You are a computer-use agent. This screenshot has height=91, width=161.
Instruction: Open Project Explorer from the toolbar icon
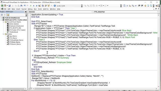[x=43, y=6]
